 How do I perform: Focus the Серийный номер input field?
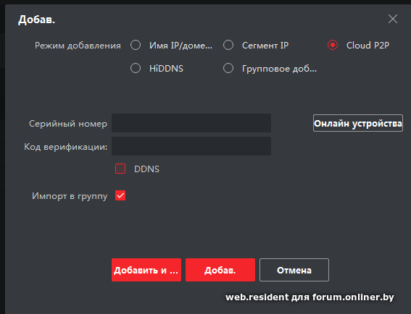[191, 123]
